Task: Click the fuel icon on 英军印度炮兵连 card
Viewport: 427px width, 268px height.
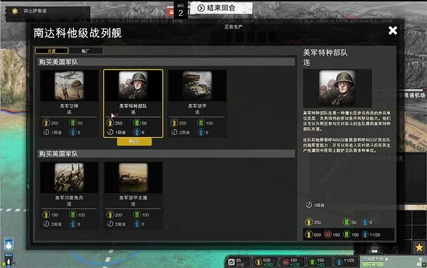Action: (x=73, y=214)
